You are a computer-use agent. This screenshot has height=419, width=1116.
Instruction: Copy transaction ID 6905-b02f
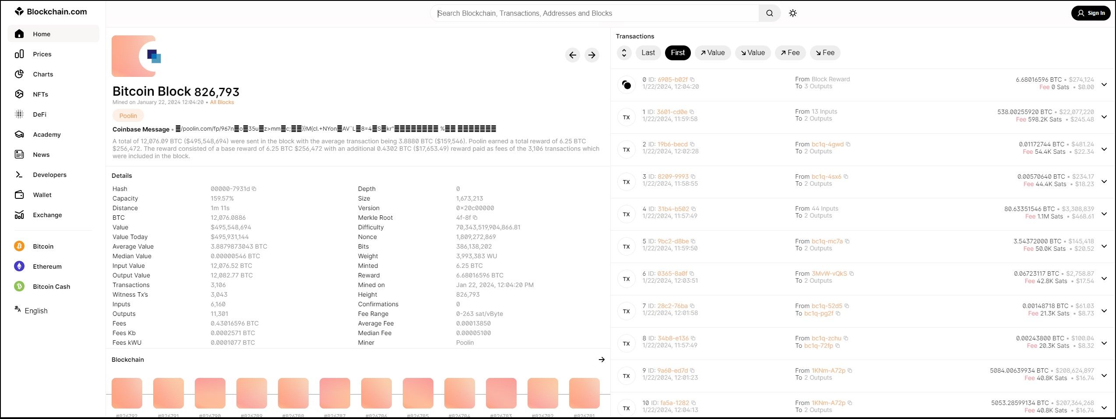click(692, 80)
